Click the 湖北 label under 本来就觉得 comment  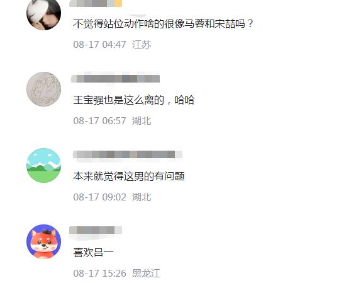click(142, 197)
